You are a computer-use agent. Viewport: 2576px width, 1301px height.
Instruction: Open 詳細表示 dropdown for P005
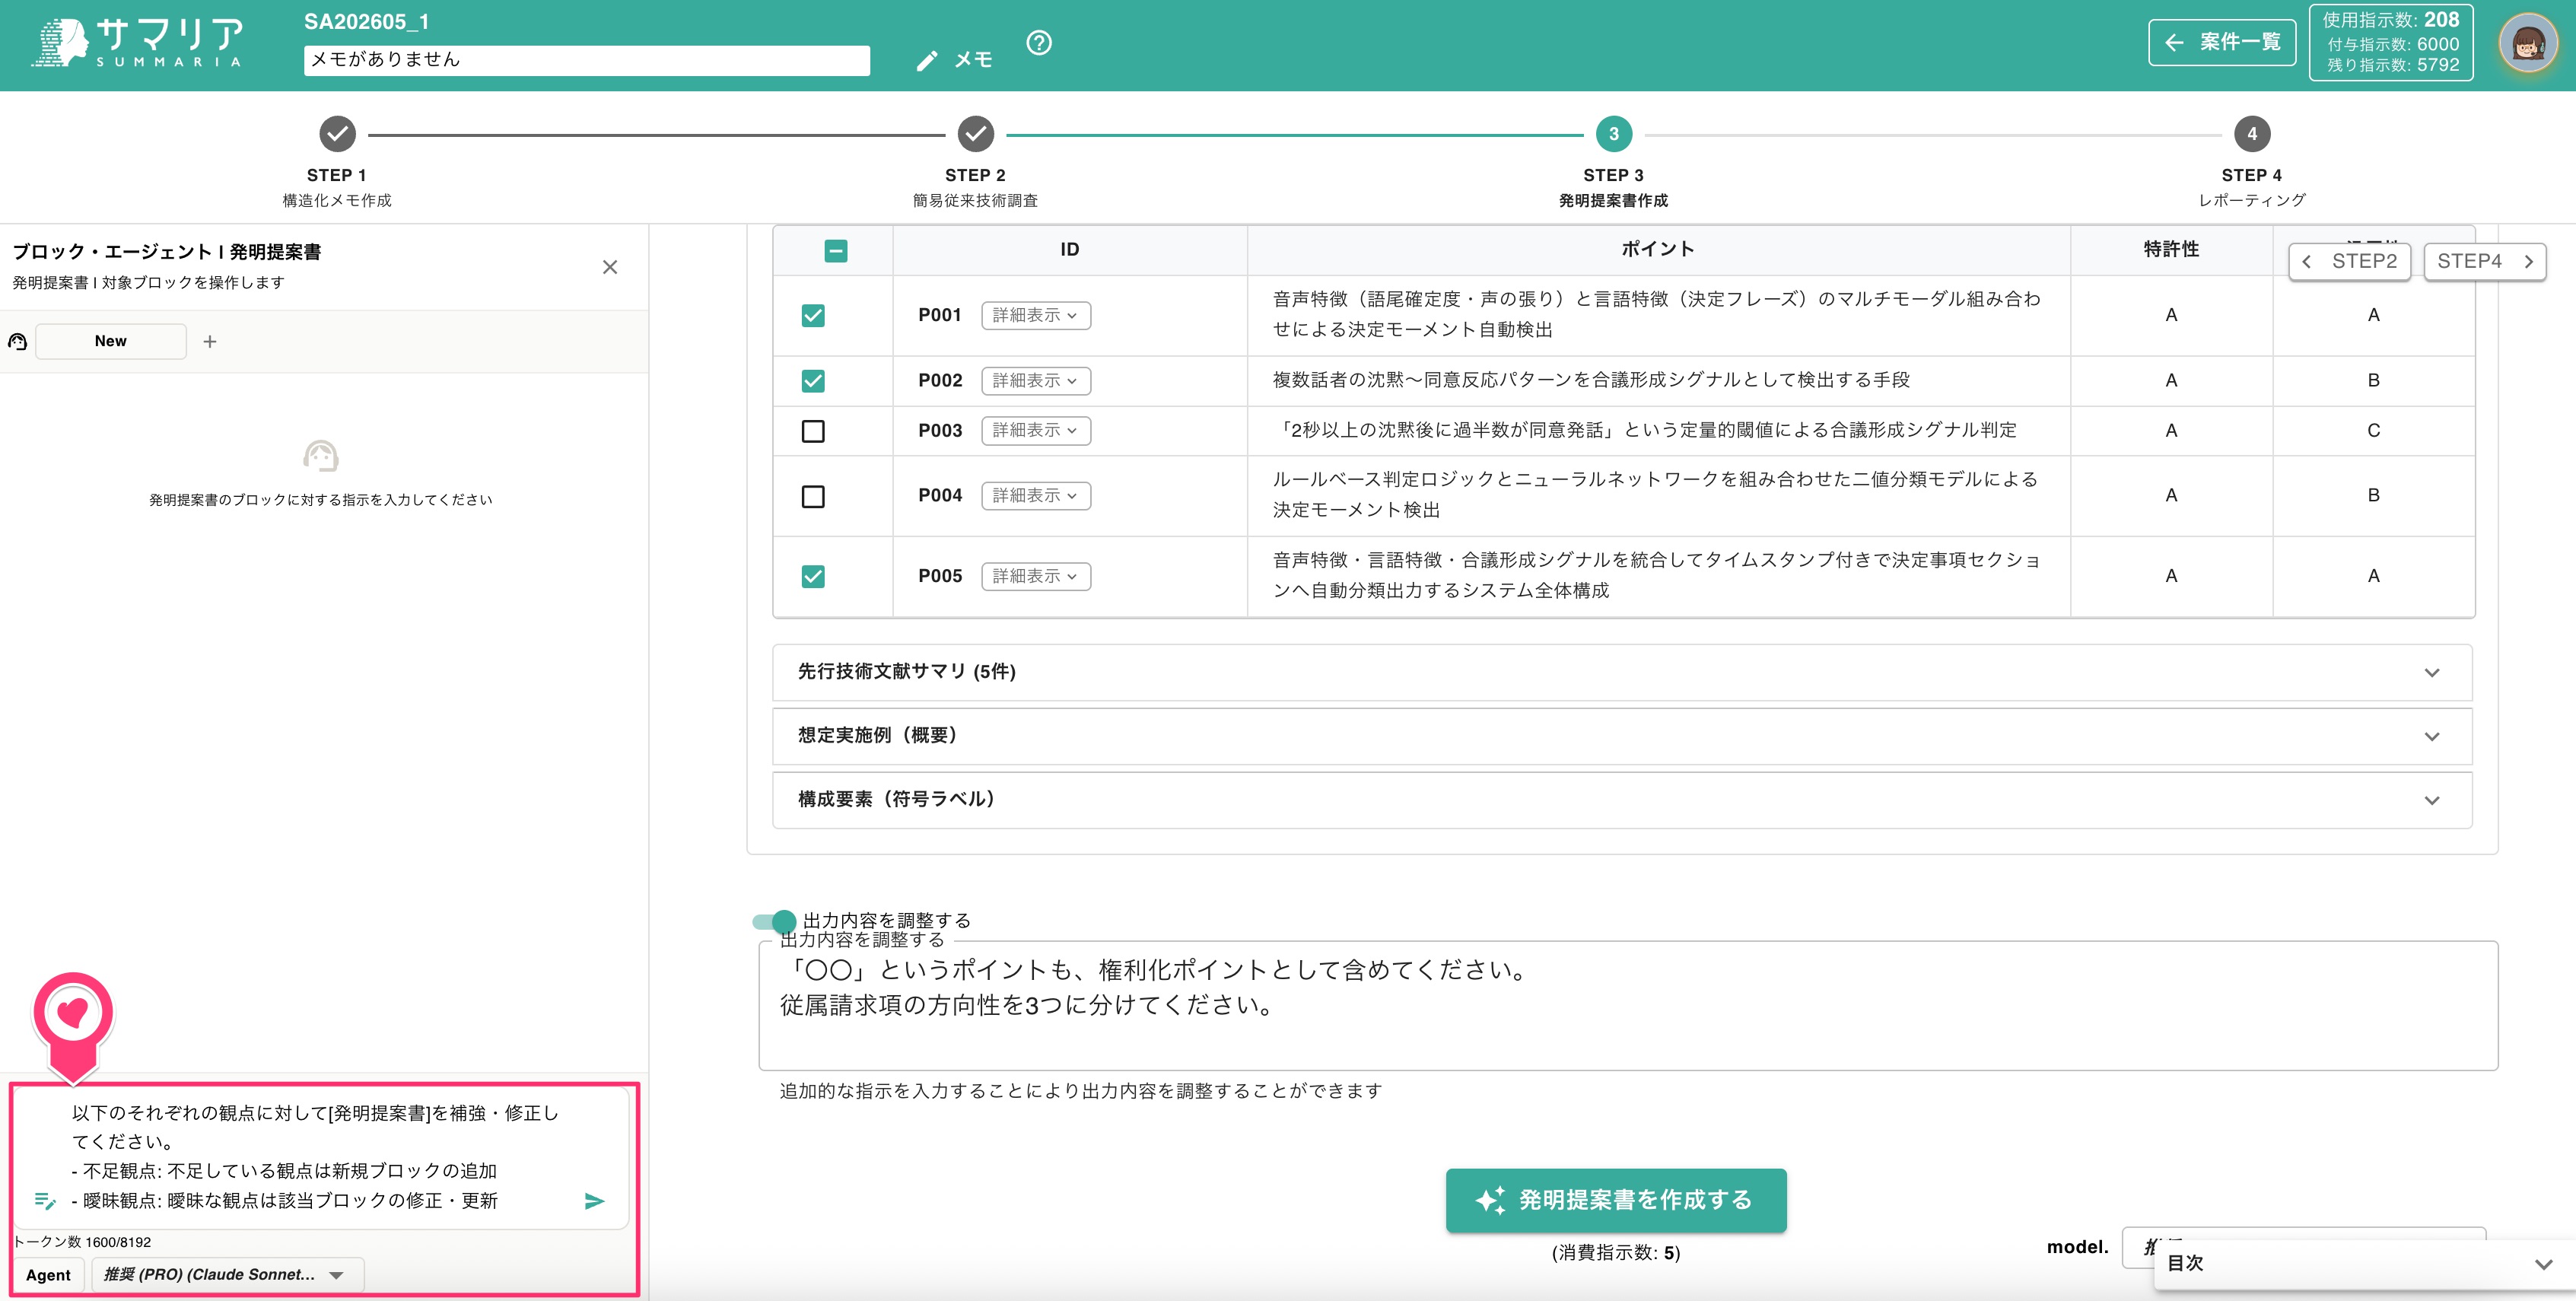click(1035, 576)
